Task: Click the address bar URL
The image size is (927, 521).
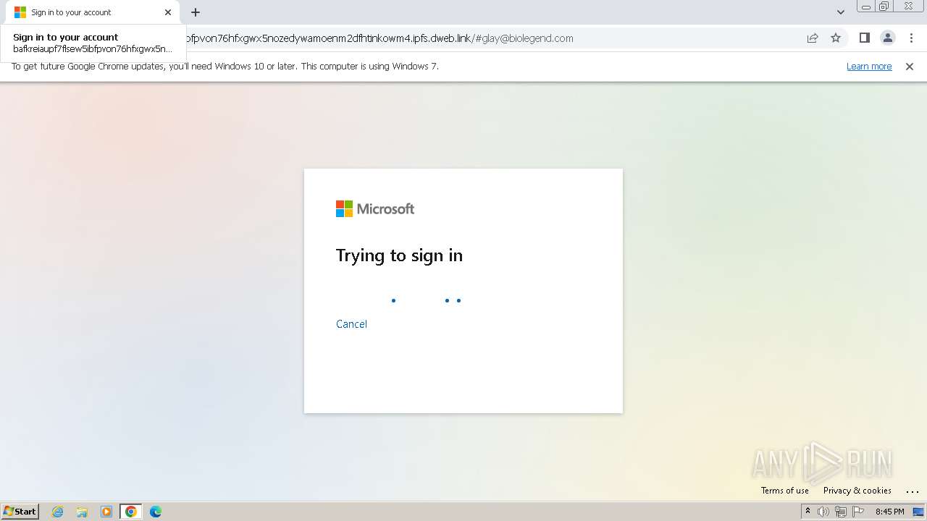Action: [379, 38]
